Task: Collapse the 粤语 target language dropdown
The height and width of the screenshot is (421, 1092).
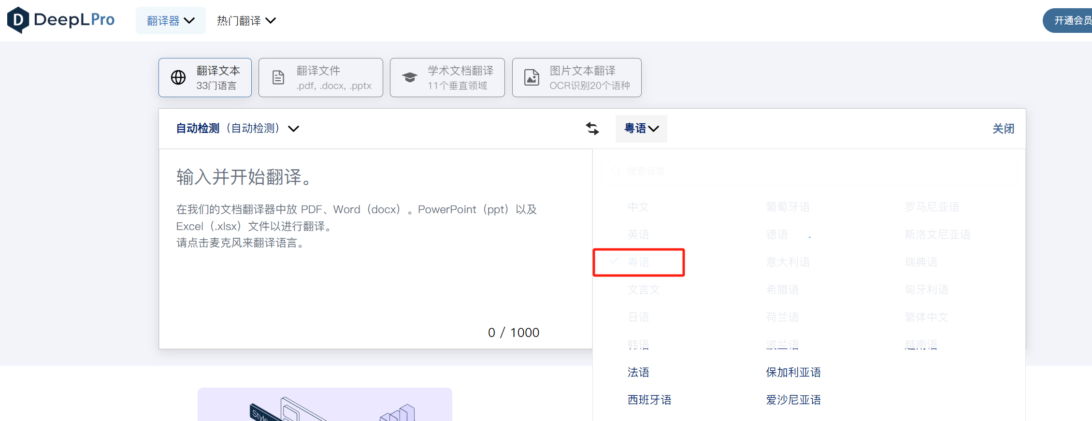Action: pyautogui.click(x=641, y=129)
